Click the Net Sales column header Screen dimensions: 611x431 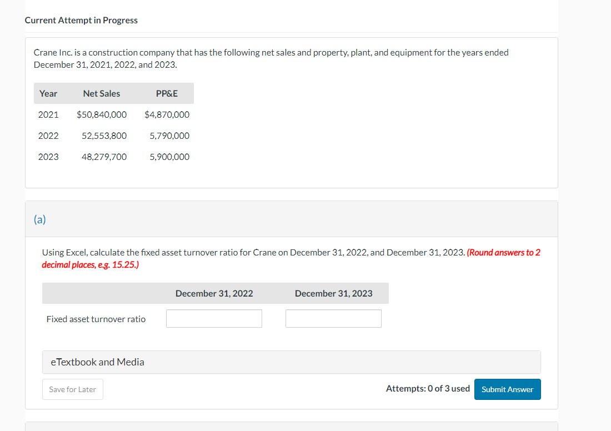point(101,93)
